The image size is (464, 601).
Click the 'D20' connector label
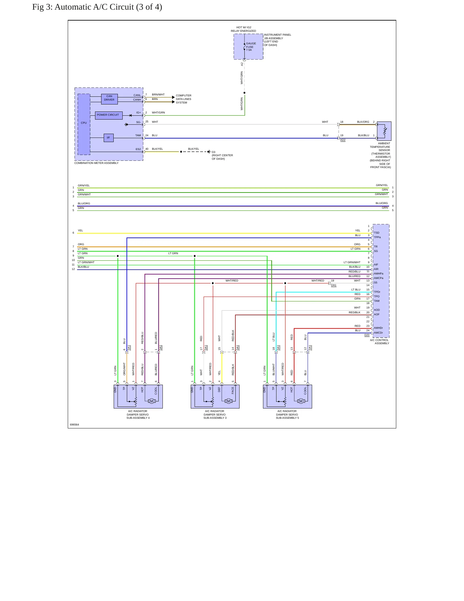click(x=367, y=335)
